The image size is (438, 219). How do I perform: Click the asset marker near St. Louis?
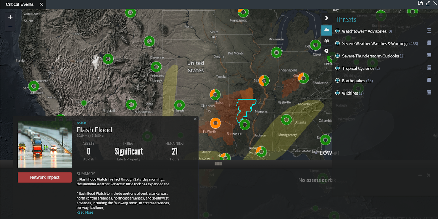[264, 81]
